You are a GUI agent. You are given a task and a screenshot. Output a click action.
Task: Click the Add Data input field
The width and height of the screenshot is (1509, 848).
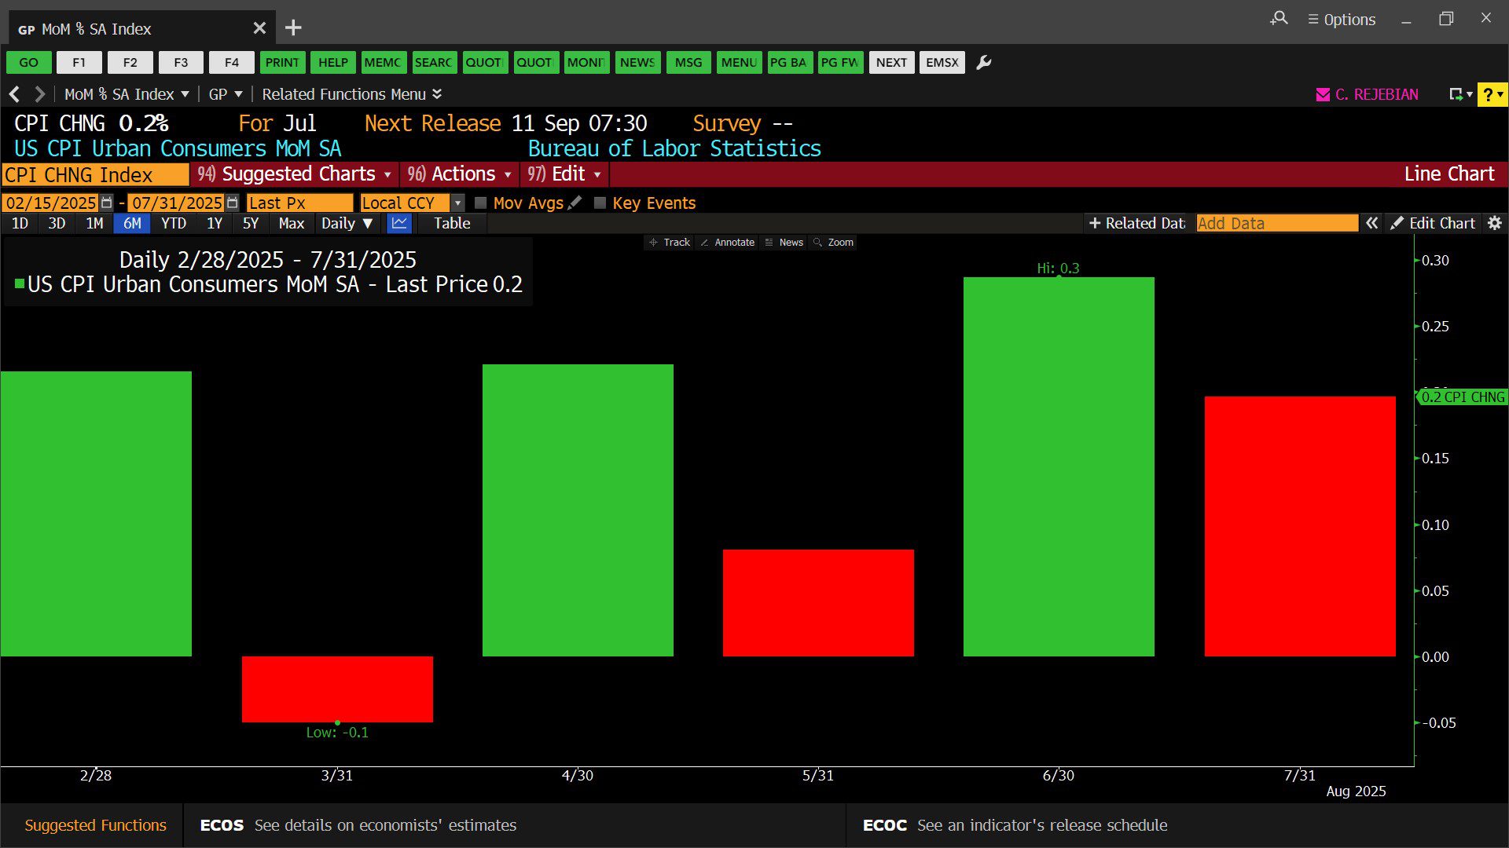coord(1276,223)
